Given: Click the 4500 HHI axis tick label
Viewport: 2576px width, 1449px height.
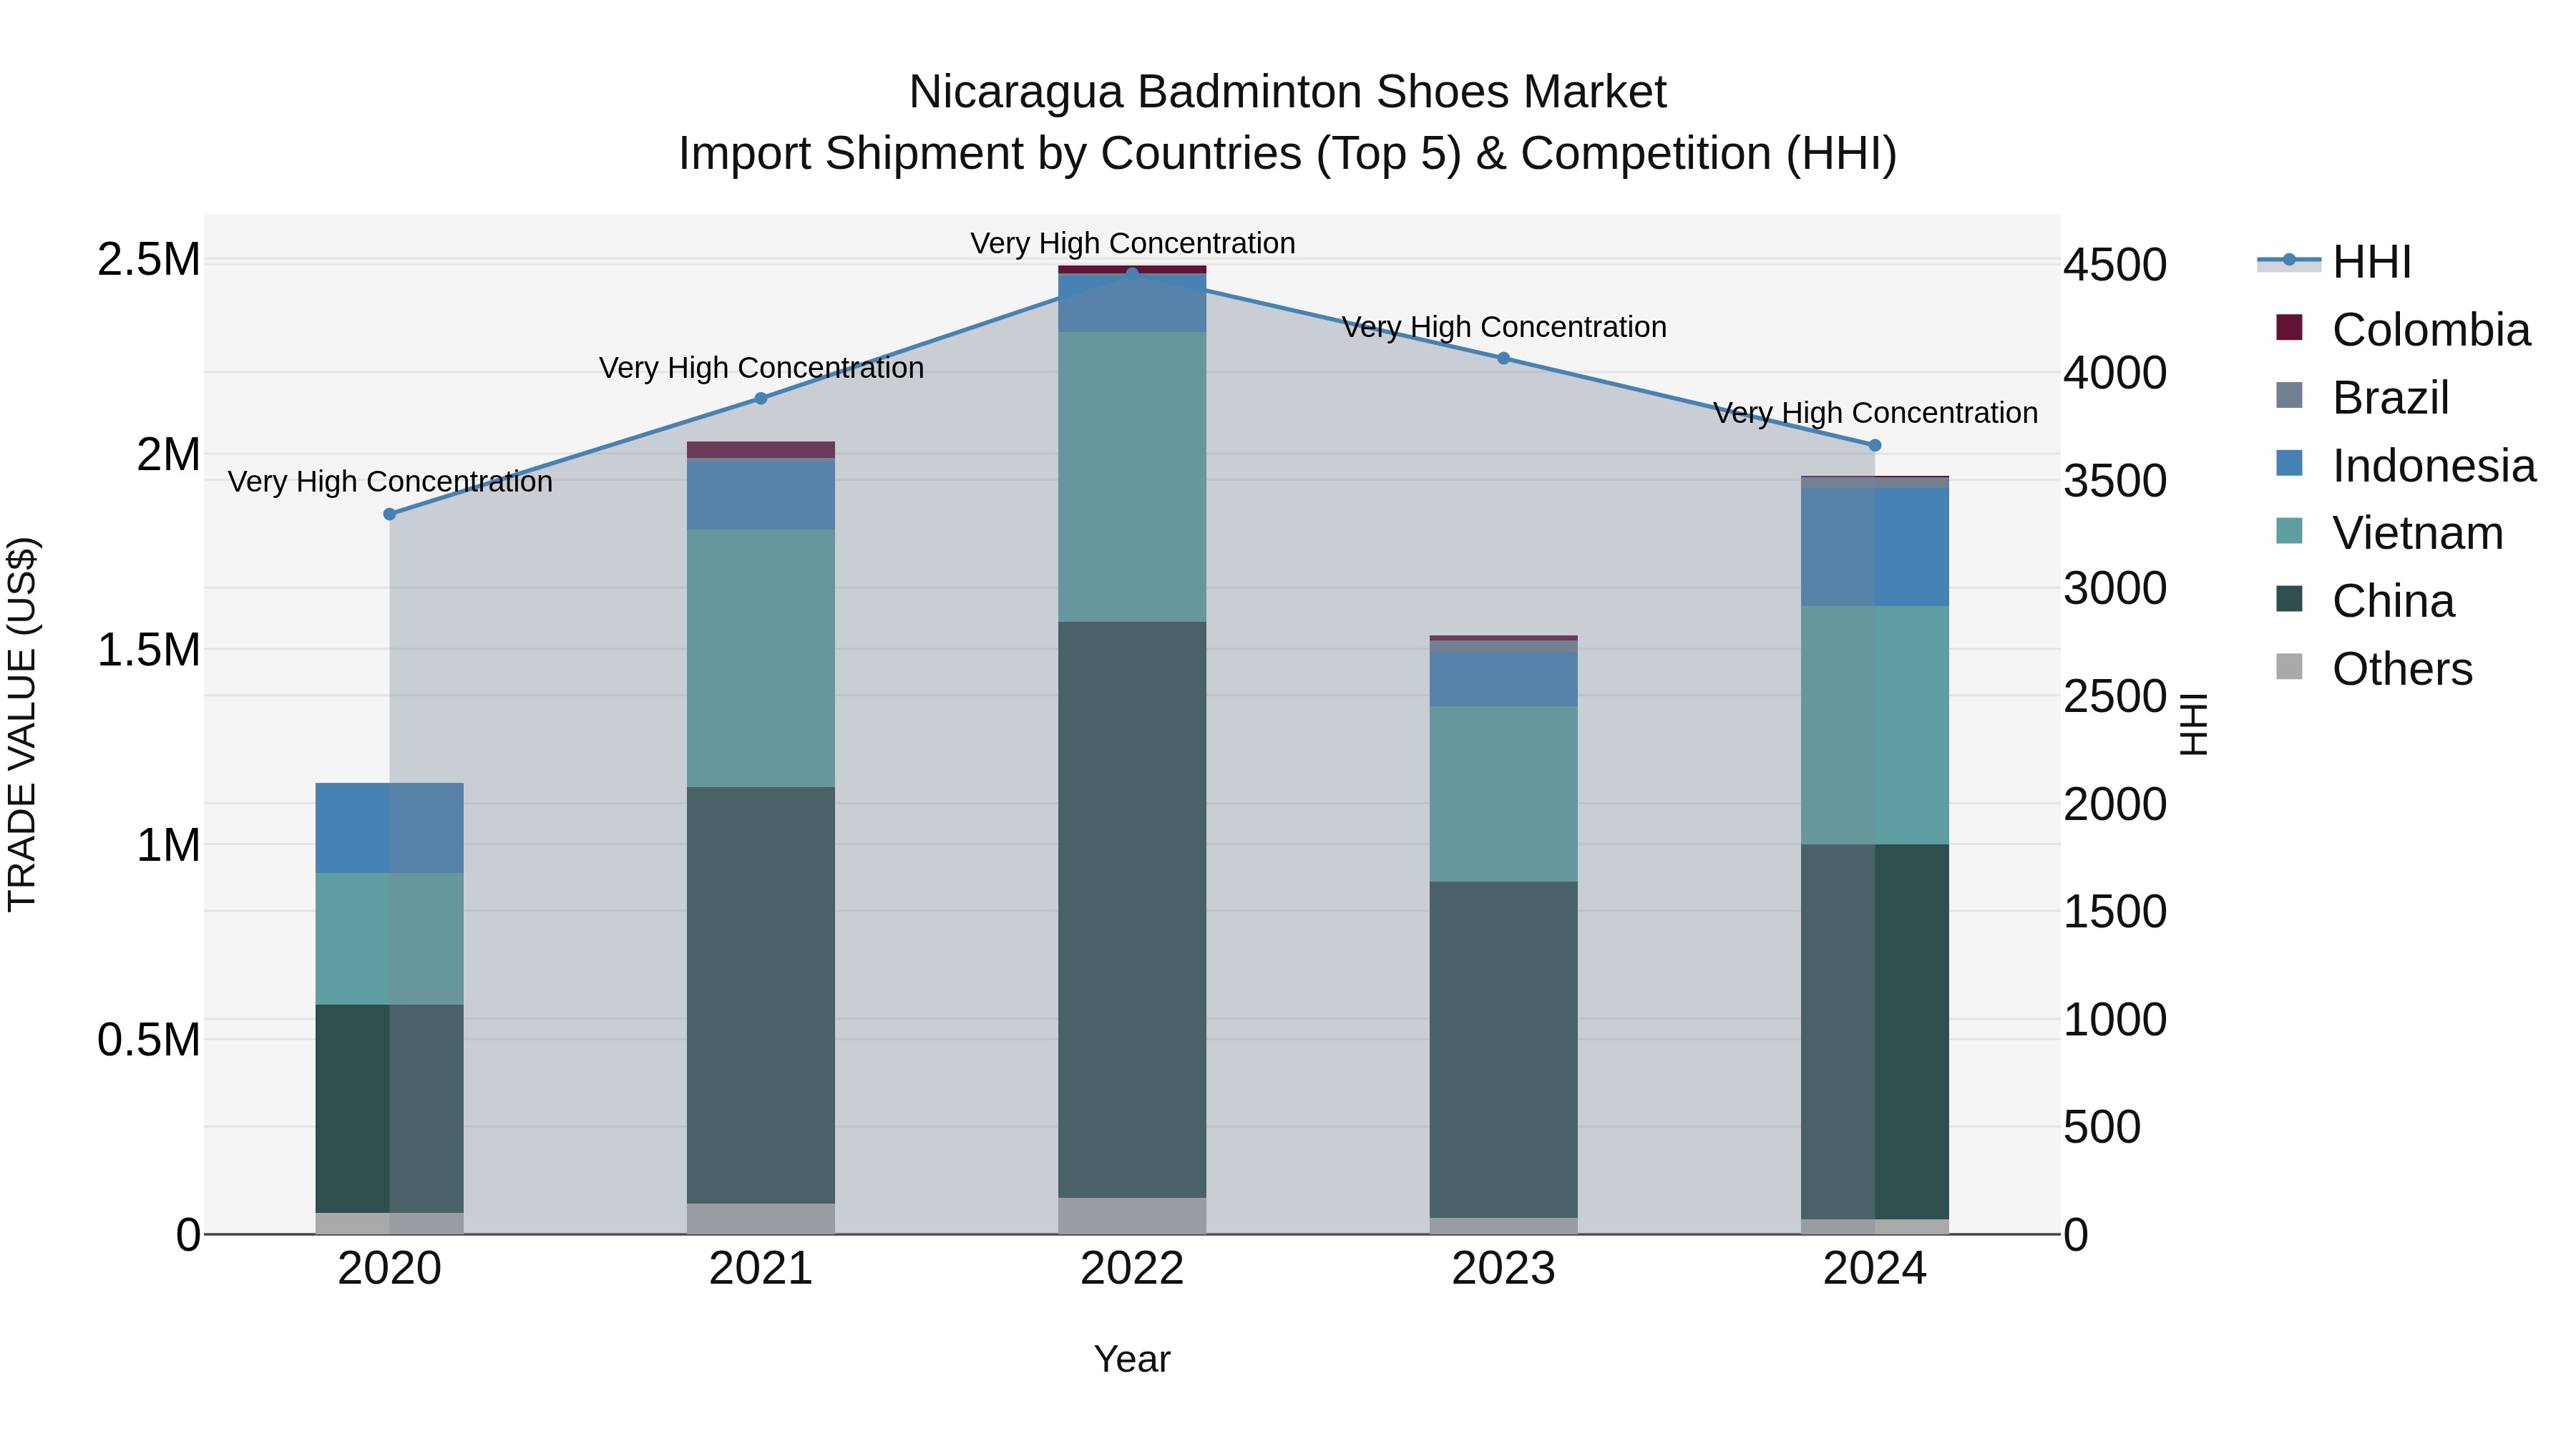Looking at the screenshot, I should (x=2115, y=265).
